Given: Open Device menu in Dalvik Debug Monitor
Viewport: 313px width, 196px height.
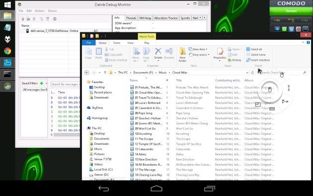Looking at the screenshot, I should tap(52, 11).
